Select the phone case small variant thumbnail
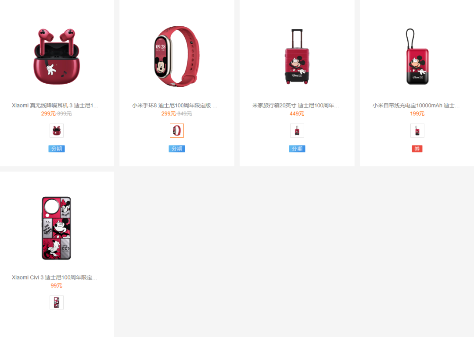The height and width of the screenshot is (337, 474). pyautogui.click(x=57, y=302)
